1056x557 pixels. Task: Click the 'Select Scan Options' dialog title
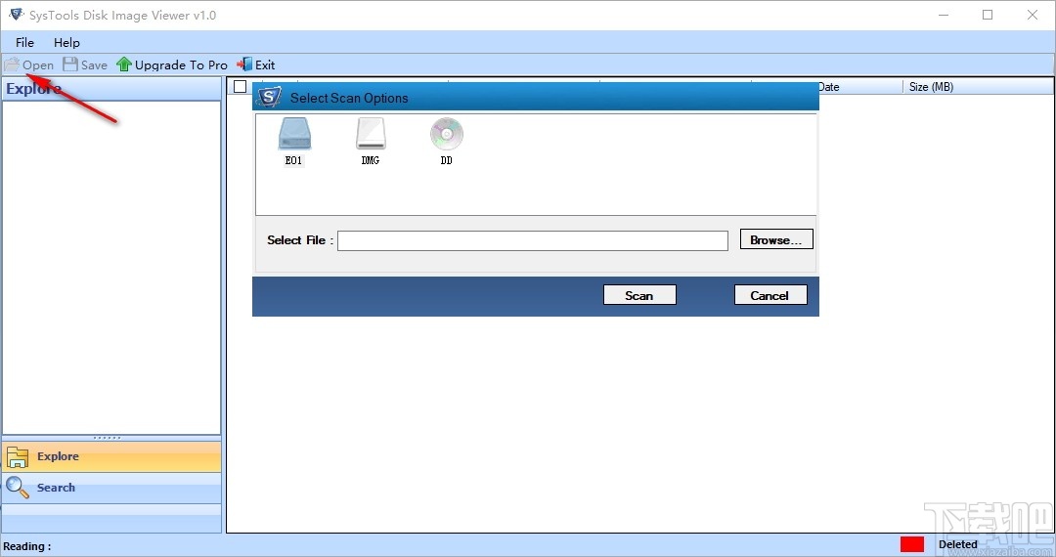coord(349,99)
